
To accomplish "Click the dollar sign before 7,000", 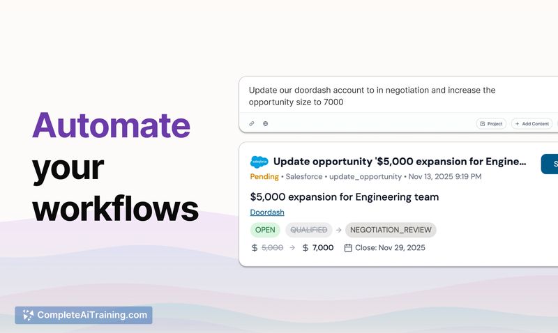I will tap(306, 248).
